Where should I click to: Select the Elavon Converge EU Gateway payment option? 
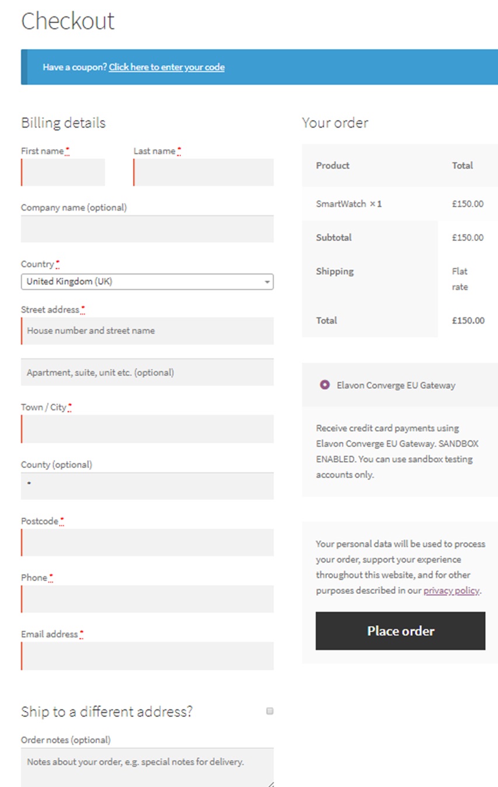[324, 385]
